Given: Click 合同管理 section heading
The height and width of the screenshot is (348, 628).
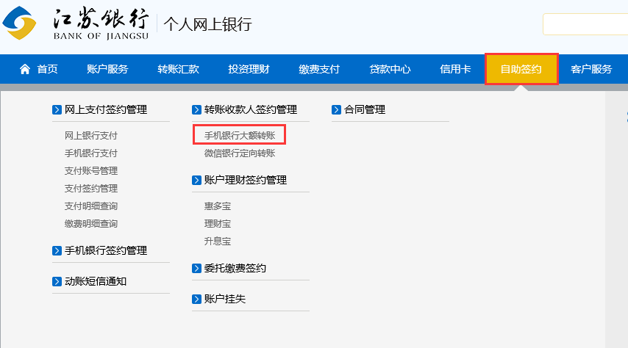Looking at the screenshot, I should [365, 109].
